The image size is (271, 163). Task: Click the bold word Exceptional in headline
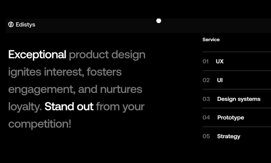pyautogui.click(x=37, y=54)
